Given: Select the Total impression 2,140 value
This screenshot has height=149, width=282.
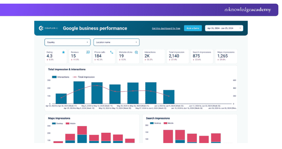Looking at the screenshot, I should coord(174,56).
